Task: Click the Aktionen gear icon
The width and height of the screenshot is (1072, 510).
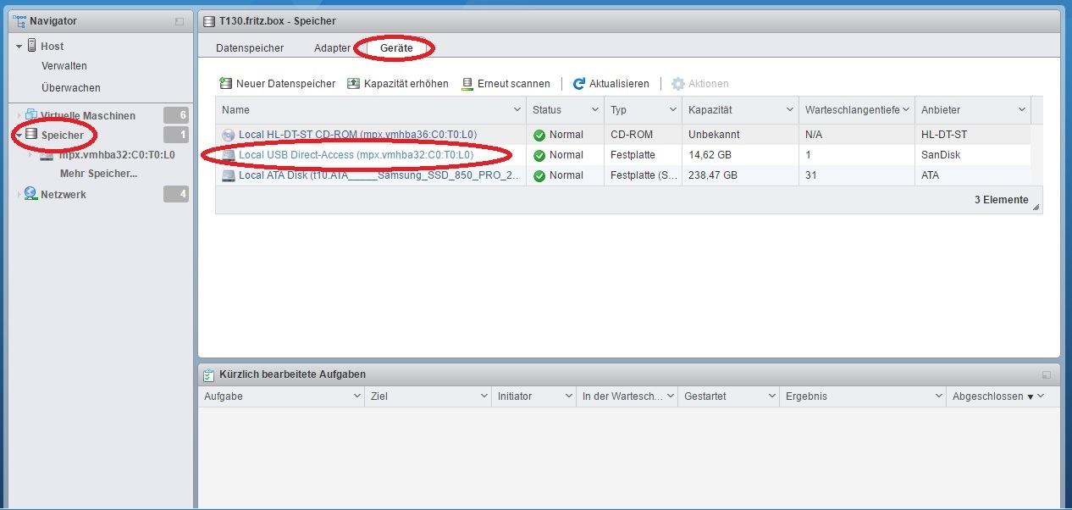Action: 678,84
